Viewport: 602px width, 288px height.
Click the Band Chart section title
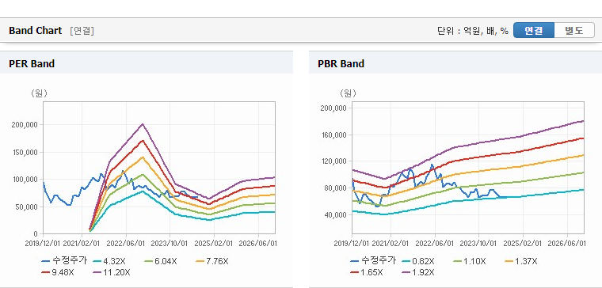[x=36, y=31]
